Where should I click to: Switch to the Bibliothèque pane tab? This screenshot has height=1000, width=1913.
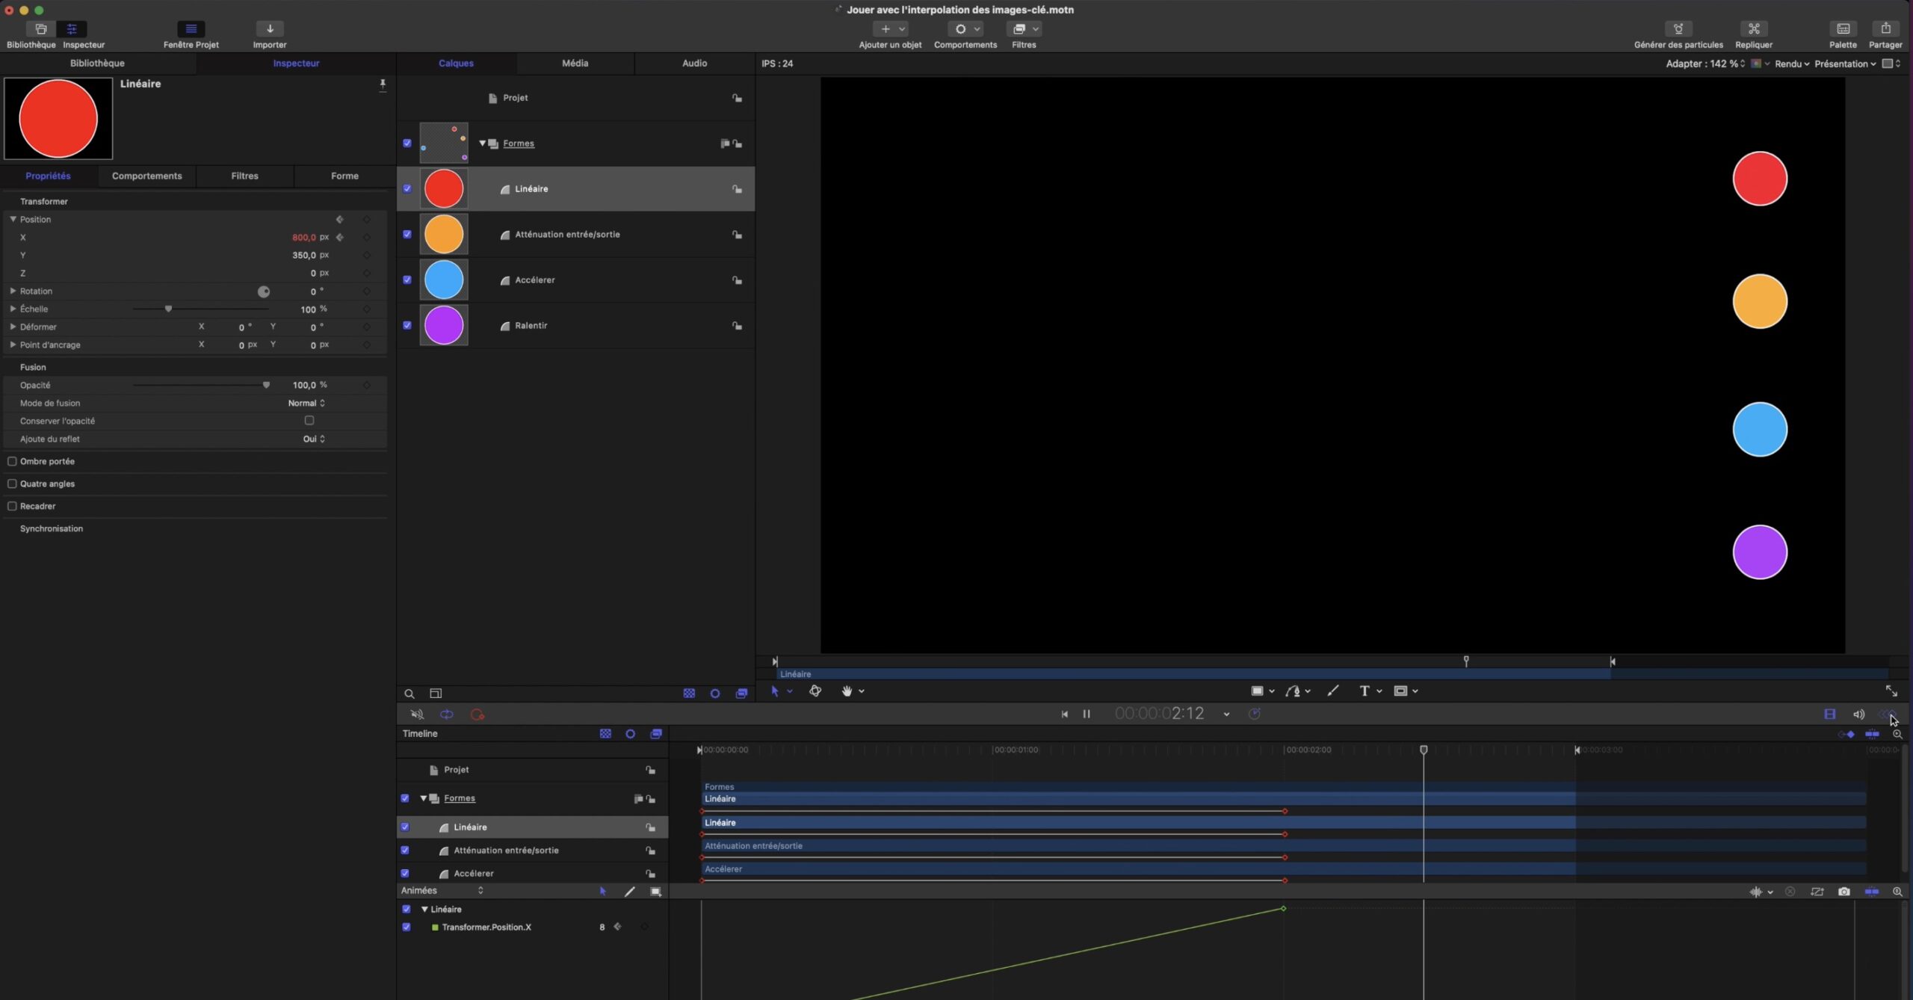point(97,64)
